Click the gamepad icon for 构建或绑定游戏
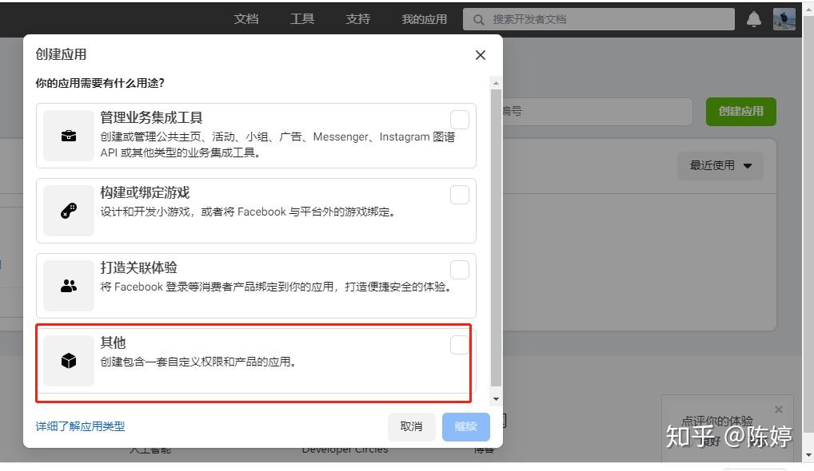 [68, 209]
